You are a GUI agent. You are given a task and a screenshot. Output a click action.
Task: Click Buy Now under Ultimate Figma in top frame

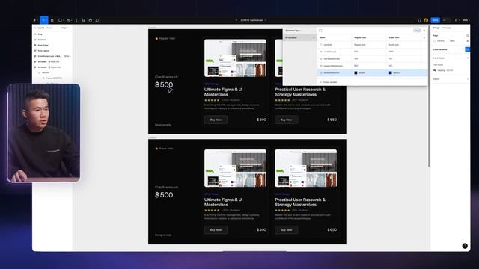tap(216, 120)
